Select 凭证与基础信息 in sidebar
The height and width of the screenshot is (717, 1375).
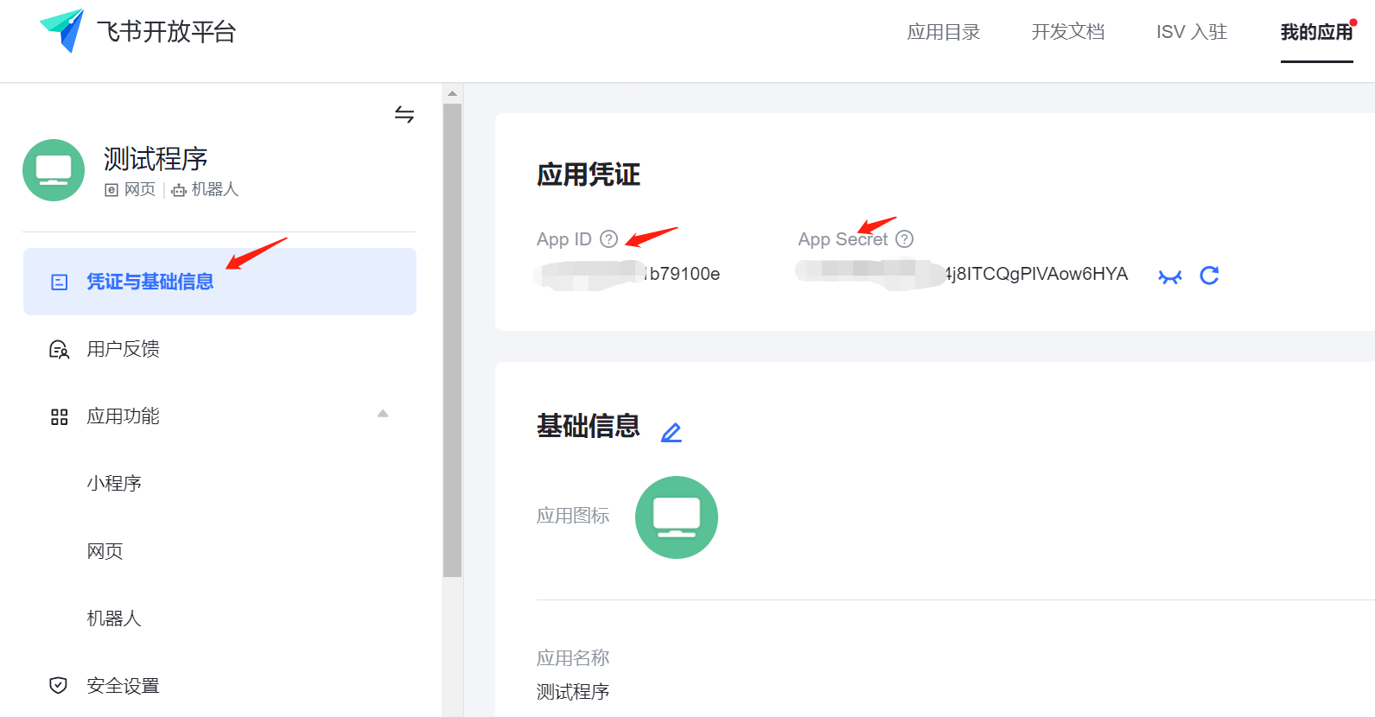pos(150,282)
